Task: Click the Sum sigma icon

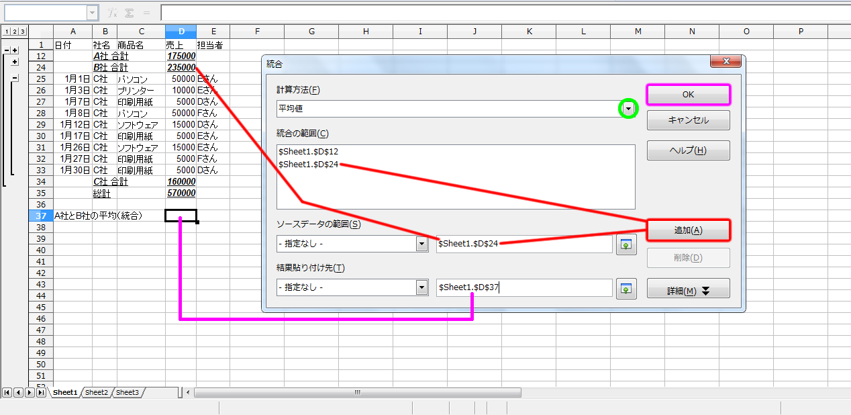Action: tap(130, 13)
